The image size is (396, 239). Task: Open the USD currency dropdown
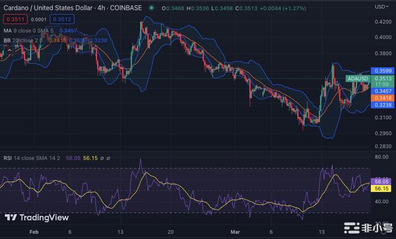(382, 7)
